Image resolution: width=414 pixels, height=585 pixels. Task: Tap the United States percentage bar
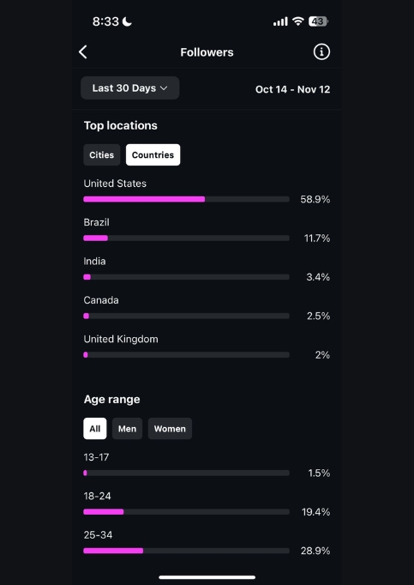(187, 199)
